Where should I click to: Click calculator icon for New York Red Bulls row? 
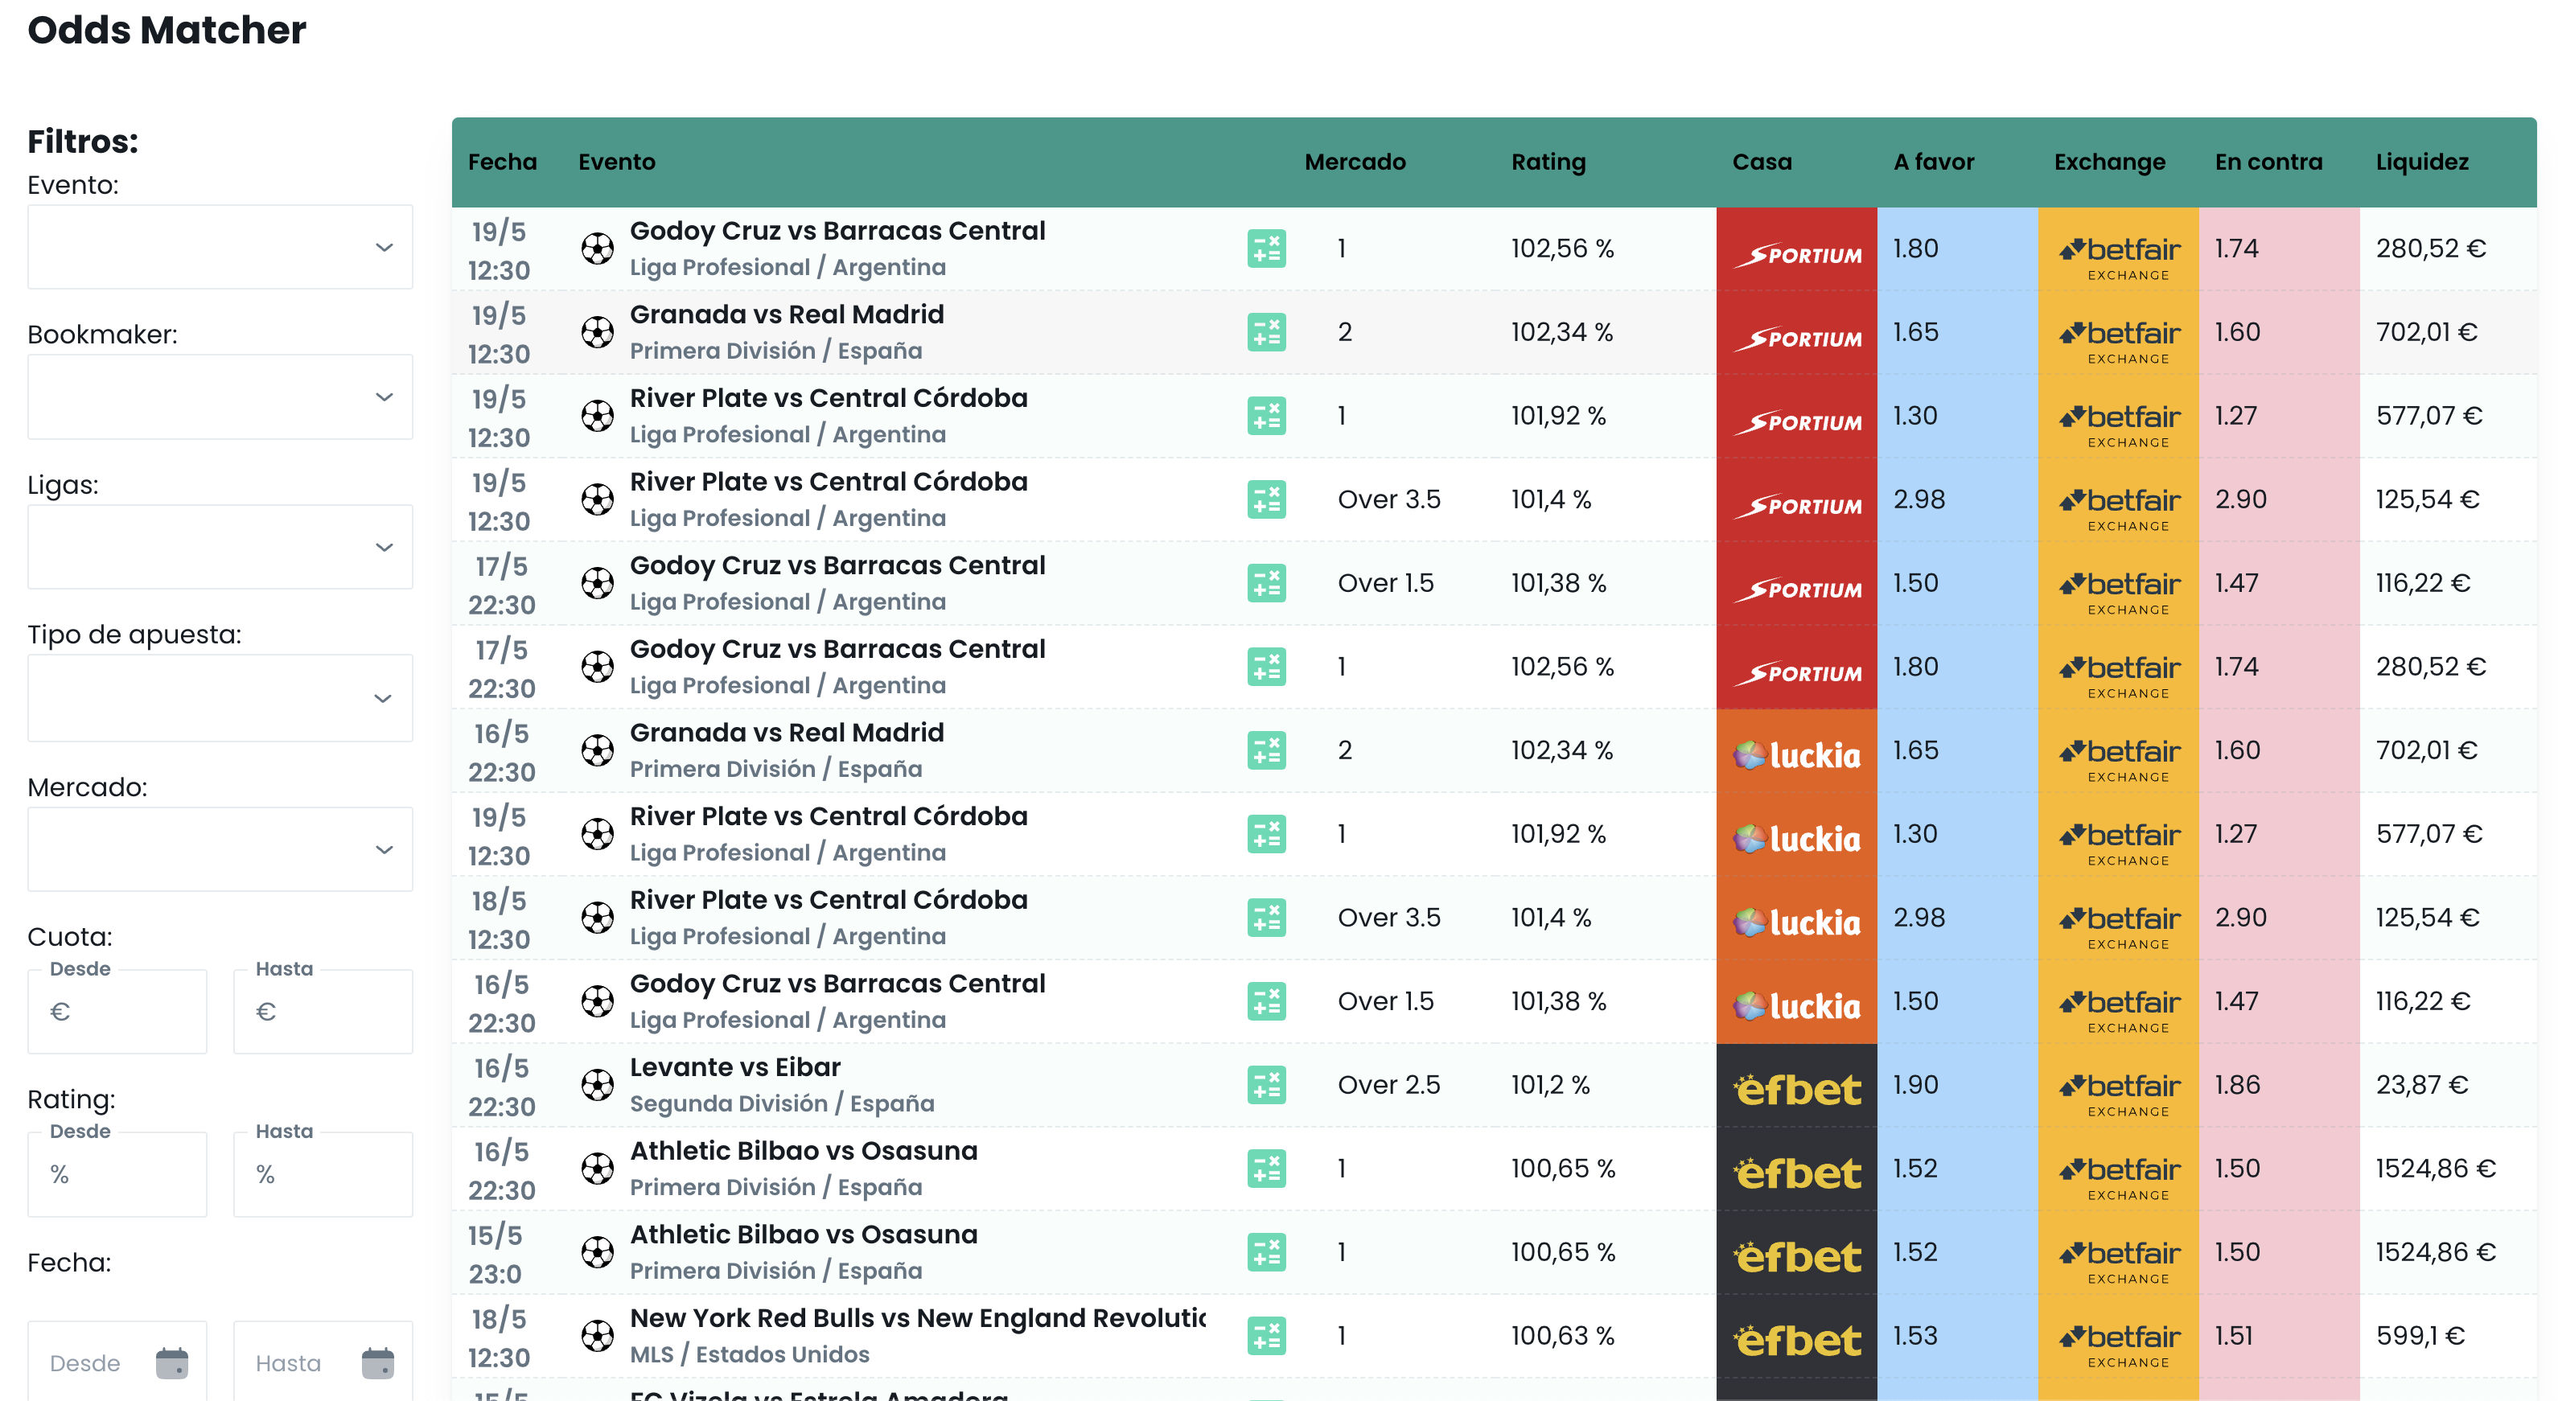click(1266, 1336)
